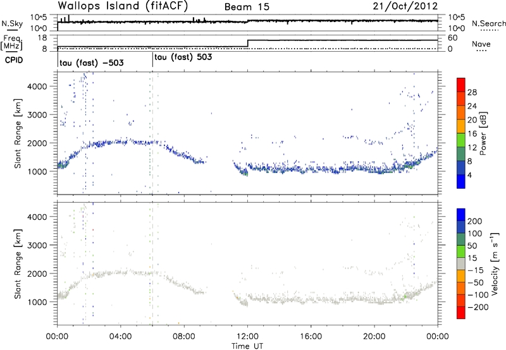This screenshot has height=350, width=506.
Task: Select the "tau (fast) -503" CPID text
Action: click(x=92, y=63)
